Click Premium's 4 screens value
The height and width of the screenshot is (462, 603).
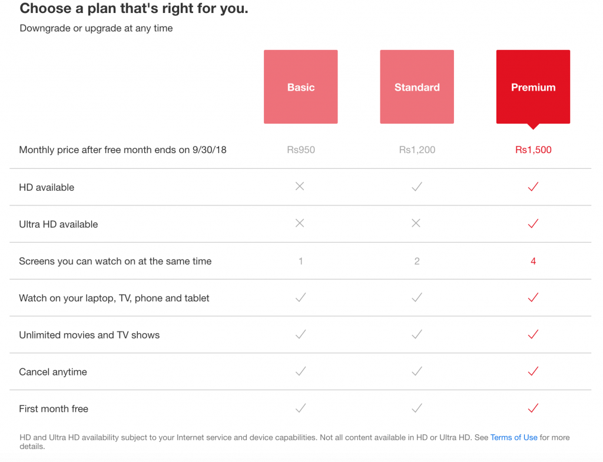533,261
